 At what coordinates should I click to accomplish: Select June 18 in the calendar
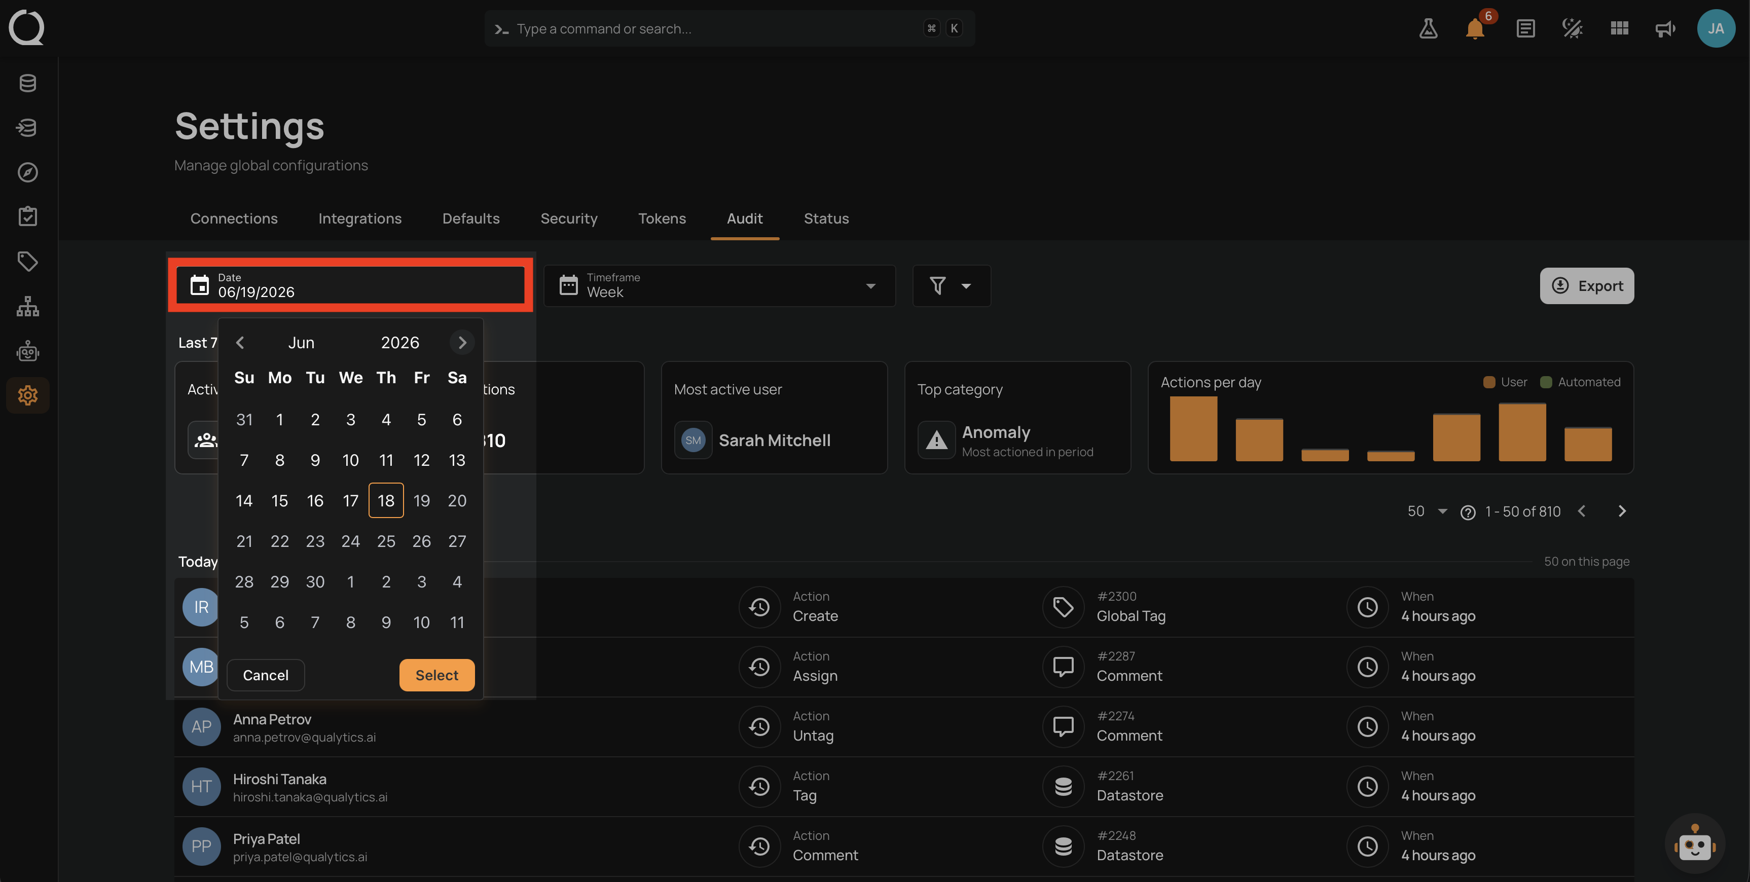tap(386, 501)
